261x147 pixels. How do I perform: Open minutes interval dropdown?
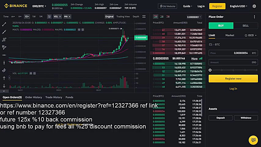point(13,17)
